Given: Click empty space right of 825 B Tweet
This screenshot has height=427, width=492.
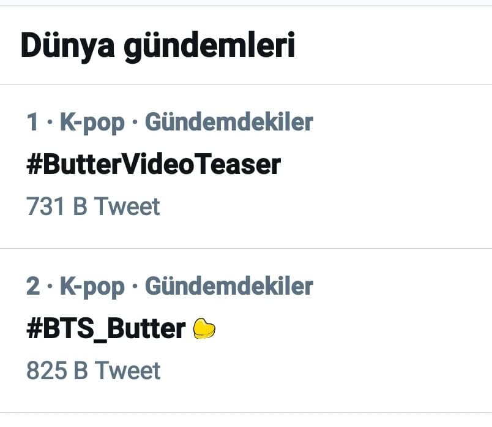Looking at the screenshot, I should click(324, 371).
